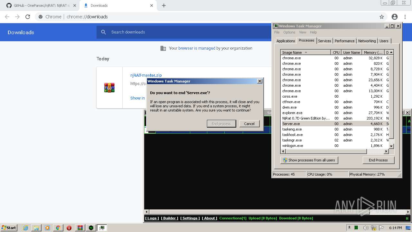Click the End Process button in Task Manager
The width and height of the screenshot is (412, 232).
click(x=378, y=160)
